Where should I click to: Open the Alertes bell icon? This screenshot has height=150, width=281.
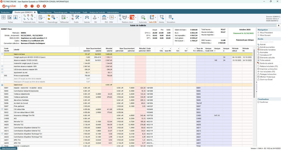tap(162, 18)
